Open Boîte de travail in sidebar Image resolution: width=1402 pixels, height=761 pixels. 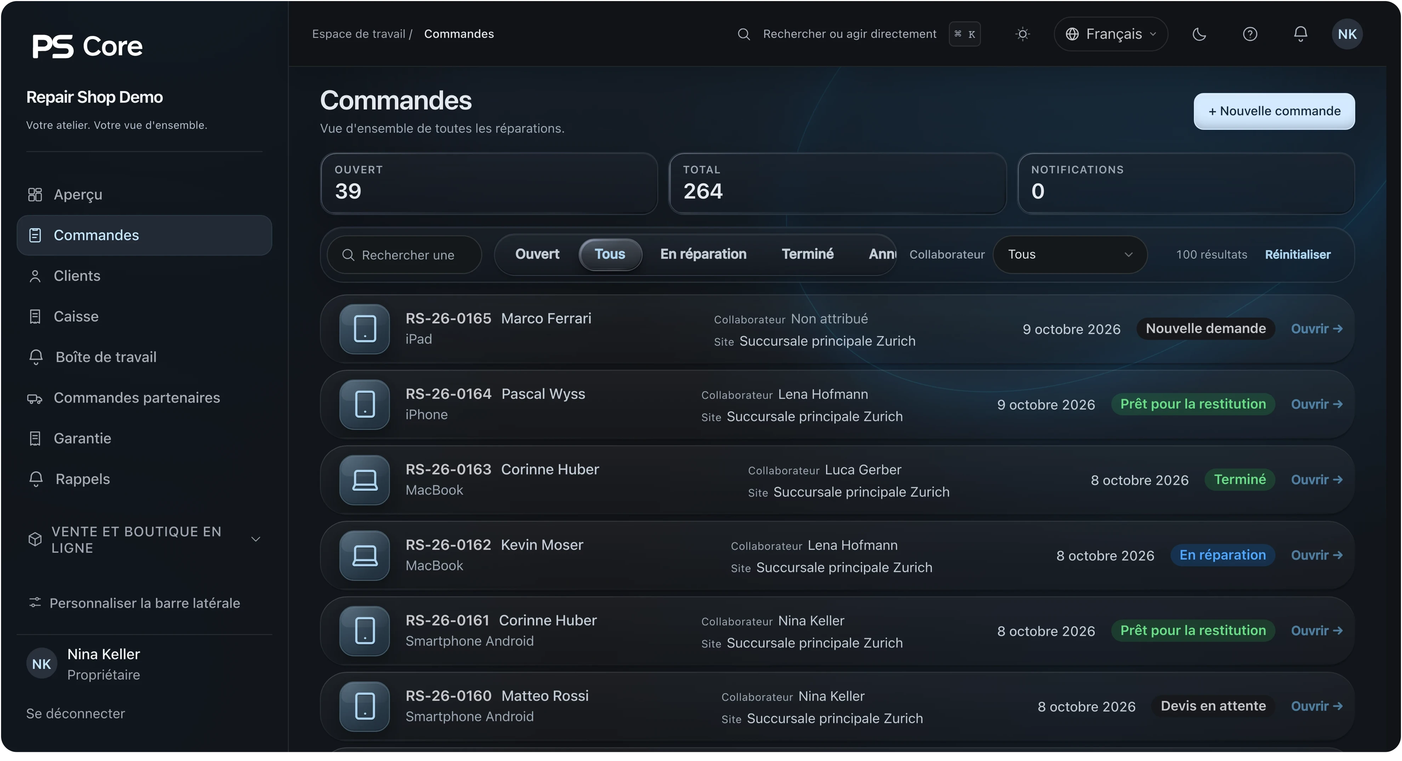(x=144, y=357)
